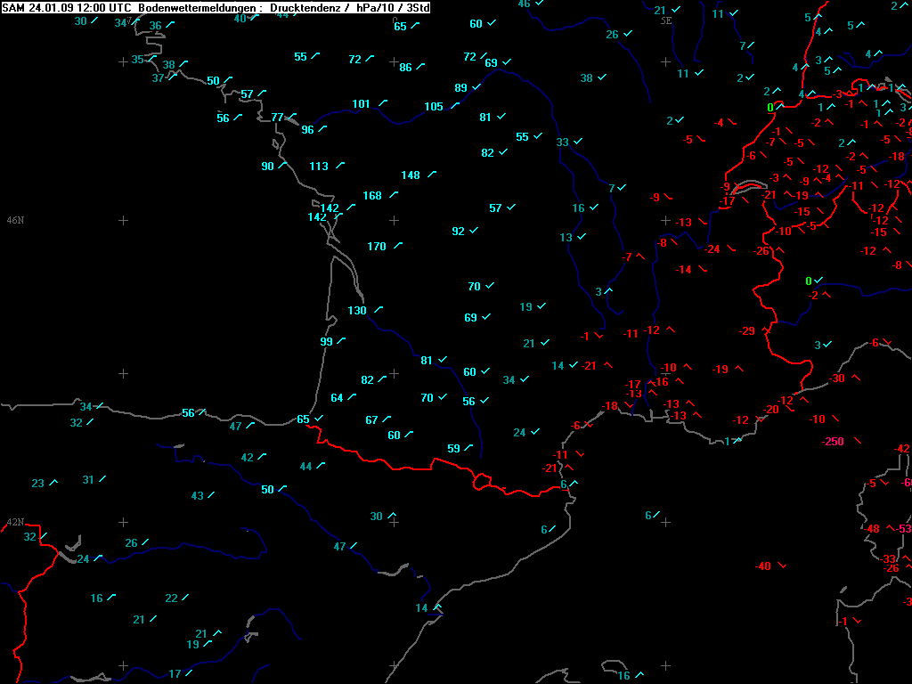This screenshot has height=684, width=912.
Task: Select the red -29 station value
Action: (x=746, y=331)
